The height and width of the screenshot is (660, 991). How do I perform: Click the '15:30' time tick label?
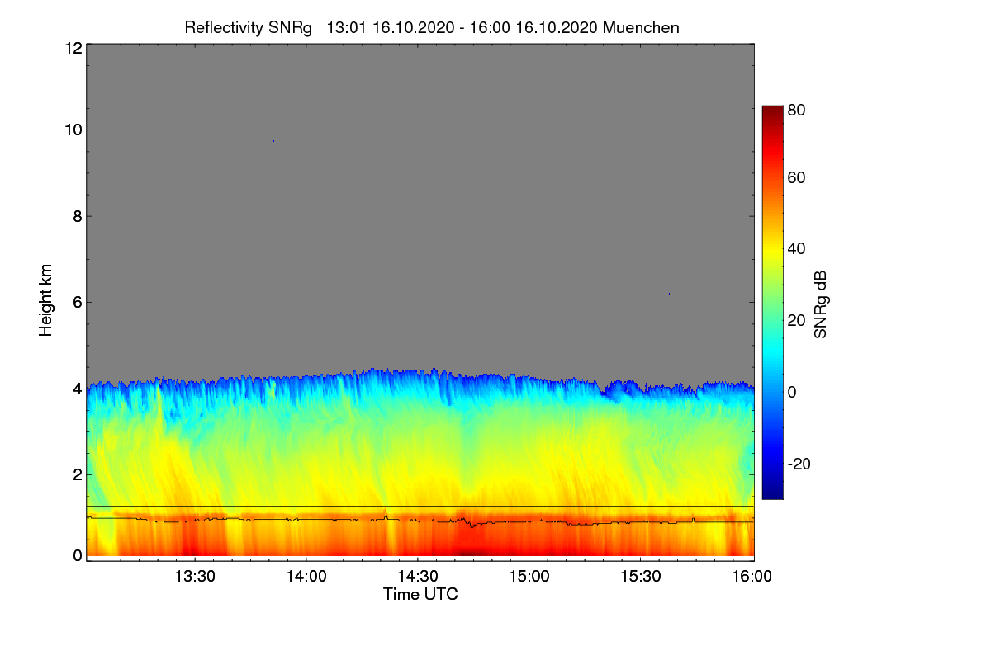[641, 576]
